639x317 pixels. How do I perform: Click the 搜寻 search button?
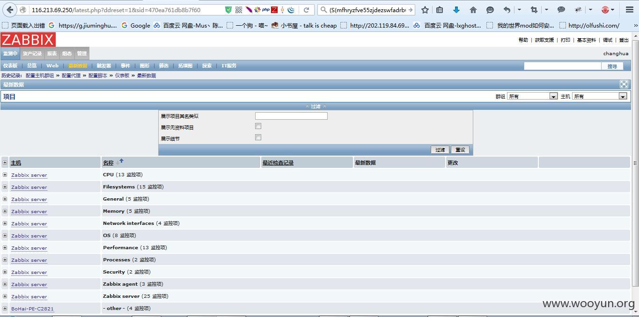[612, 66]
